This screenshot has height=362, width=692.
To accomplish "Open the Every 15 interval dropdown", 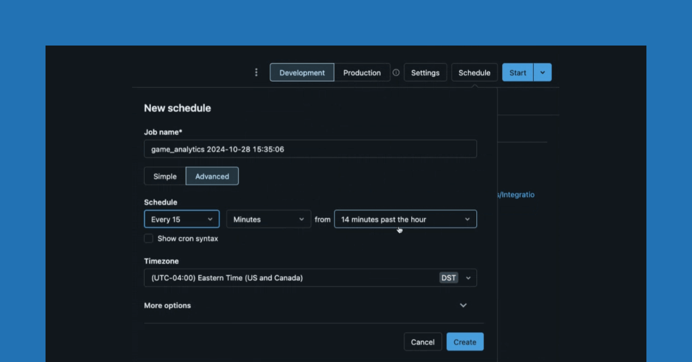I will click(x=182, y=219).
